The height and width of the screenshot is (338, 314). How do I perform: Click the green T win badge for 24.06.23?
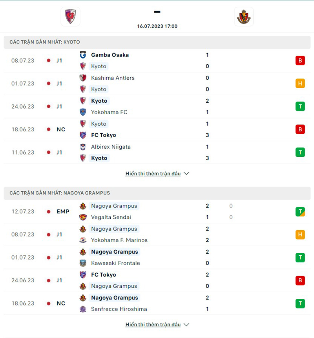pos(300,106)
